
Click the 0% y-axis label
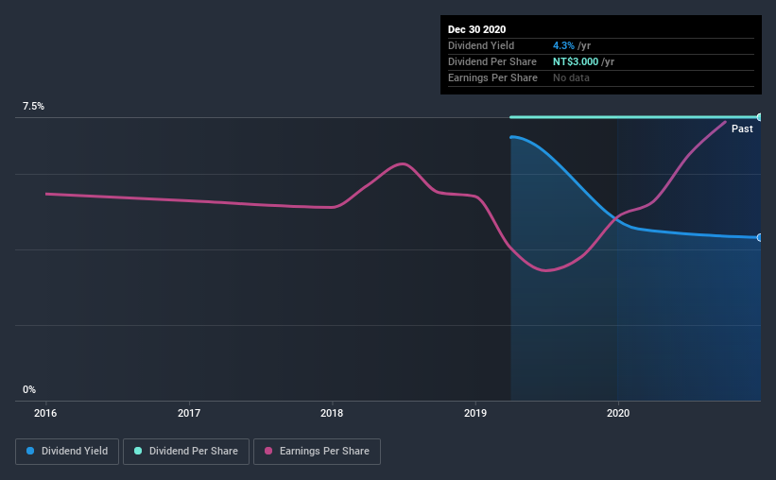(x=29, y=390)
